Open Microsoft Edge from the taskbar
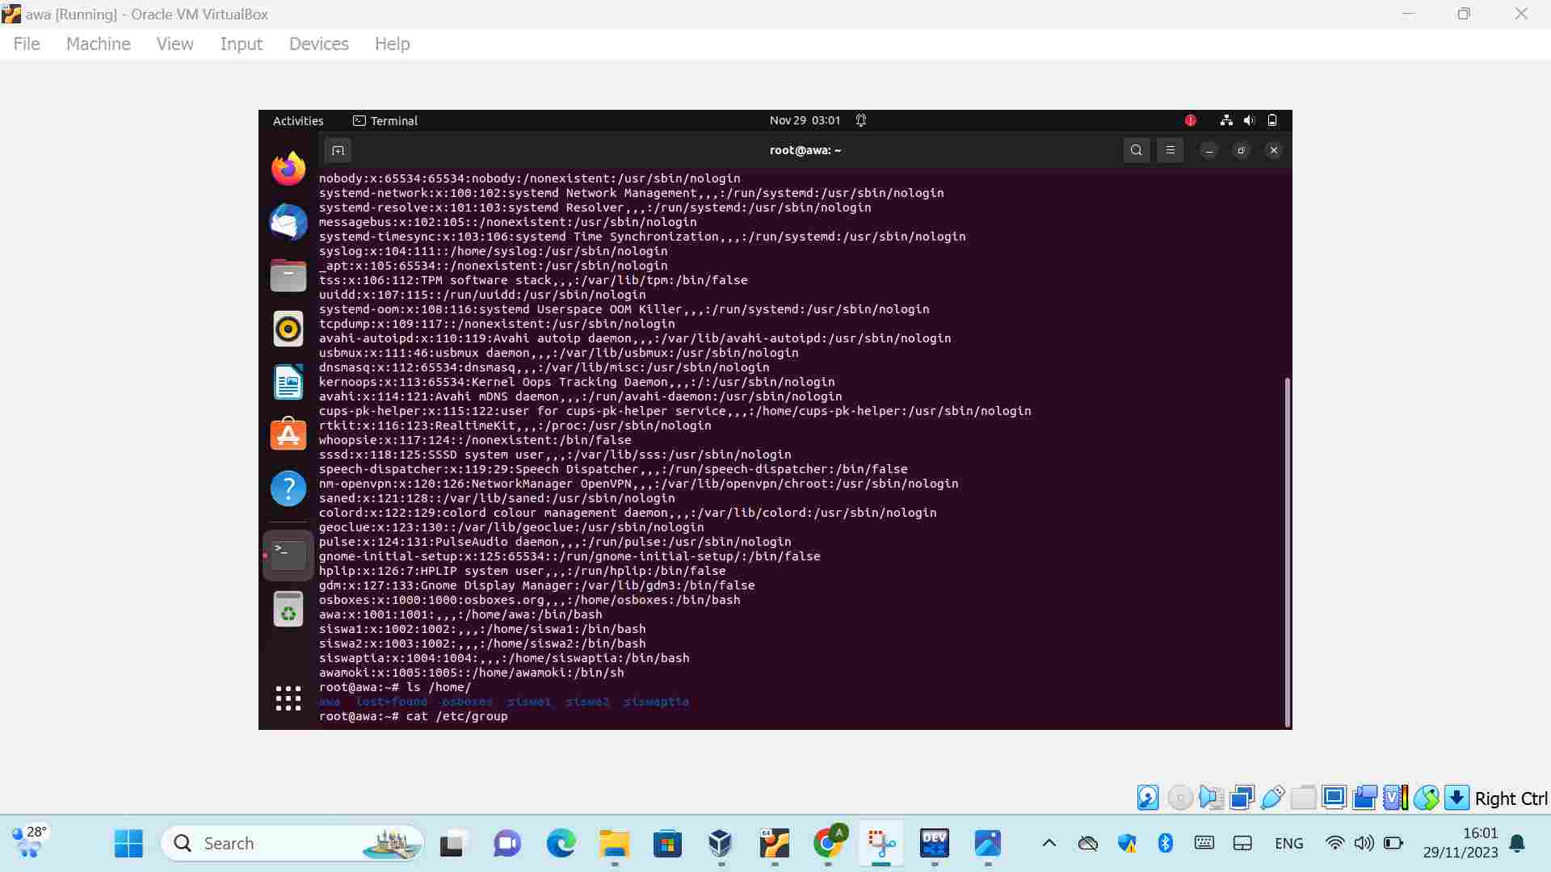1551x872 pixels. (x=561, y=844)
